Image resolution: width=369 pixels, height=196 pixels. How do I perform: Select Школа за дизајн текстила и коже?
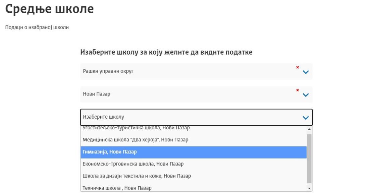pos(194,176)
